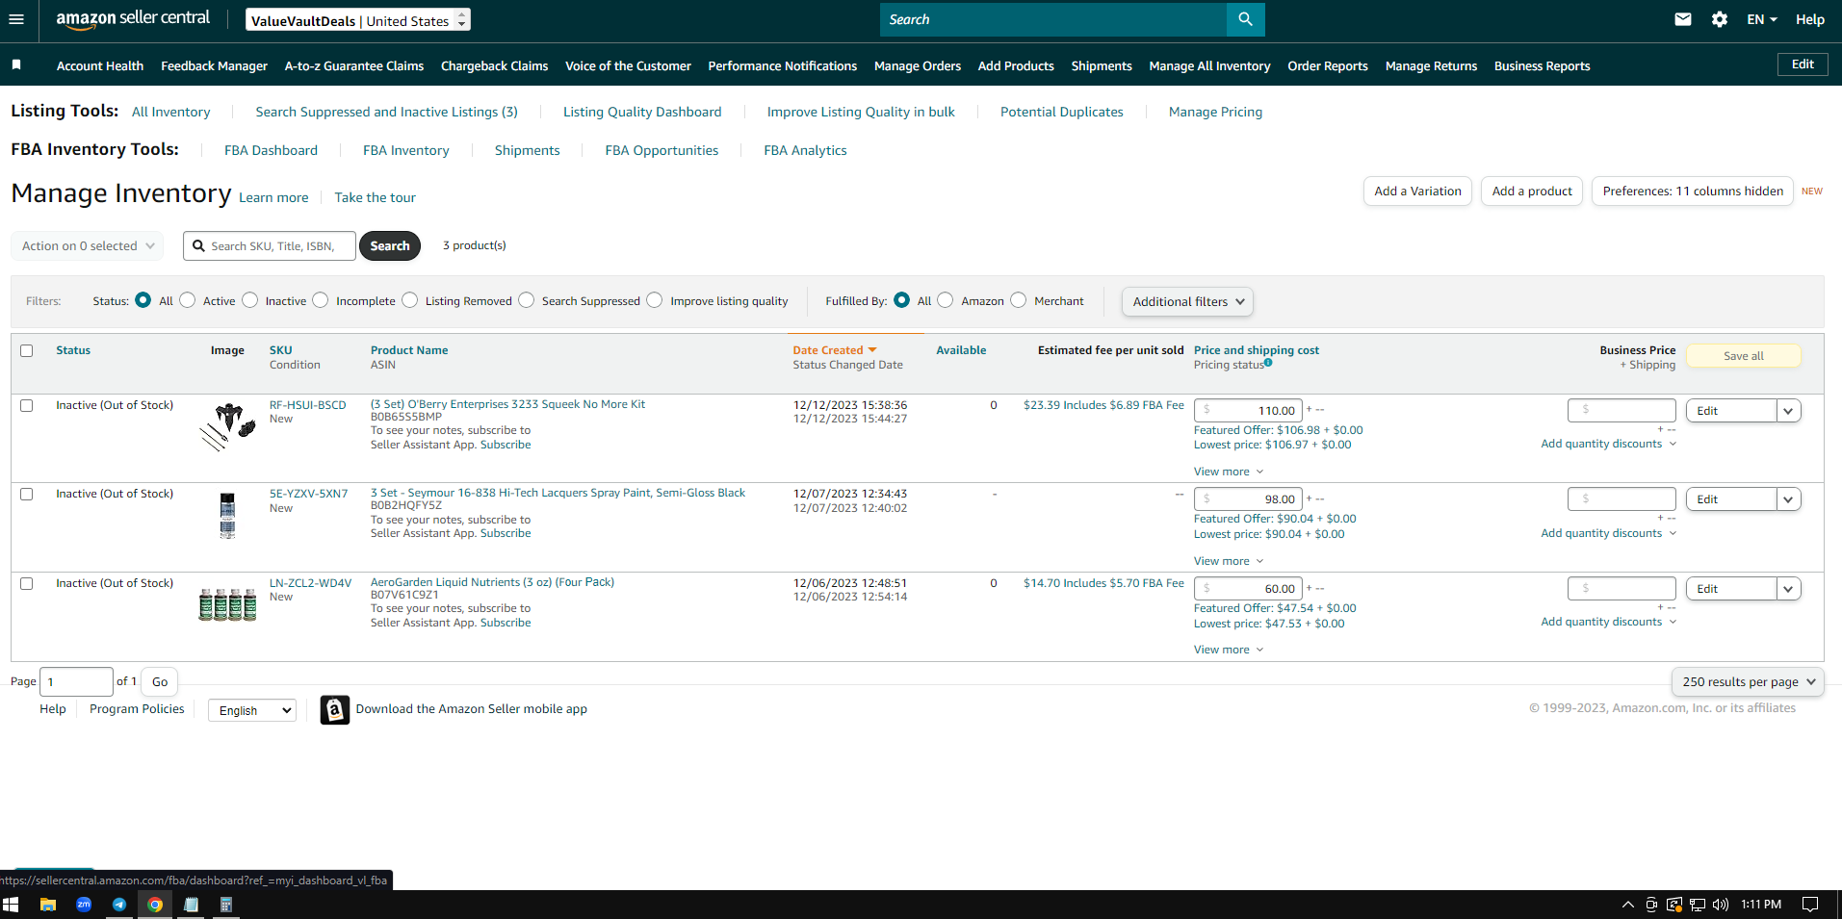Screen dimensions: 1842x919
Task: Check the box for SKU LN-ZCL2-WD4V
Action: pos(27,583)
